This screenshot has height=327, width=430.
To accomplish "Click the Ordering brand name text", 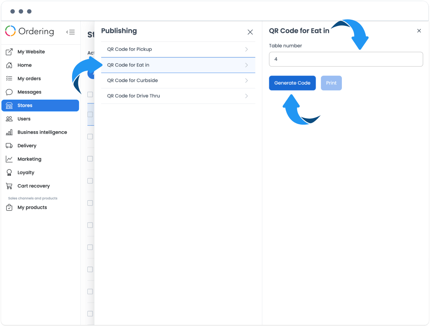I will coord(36,31).
